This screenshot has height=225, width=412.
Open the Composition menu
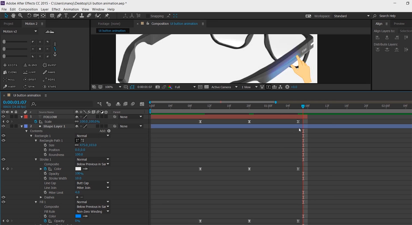pyautogui.click(x=28, y=9)
